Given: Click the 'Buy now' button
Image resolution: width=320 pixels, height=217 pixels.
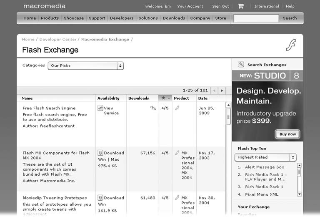Looking at the screenshot, I should [287, 134].
